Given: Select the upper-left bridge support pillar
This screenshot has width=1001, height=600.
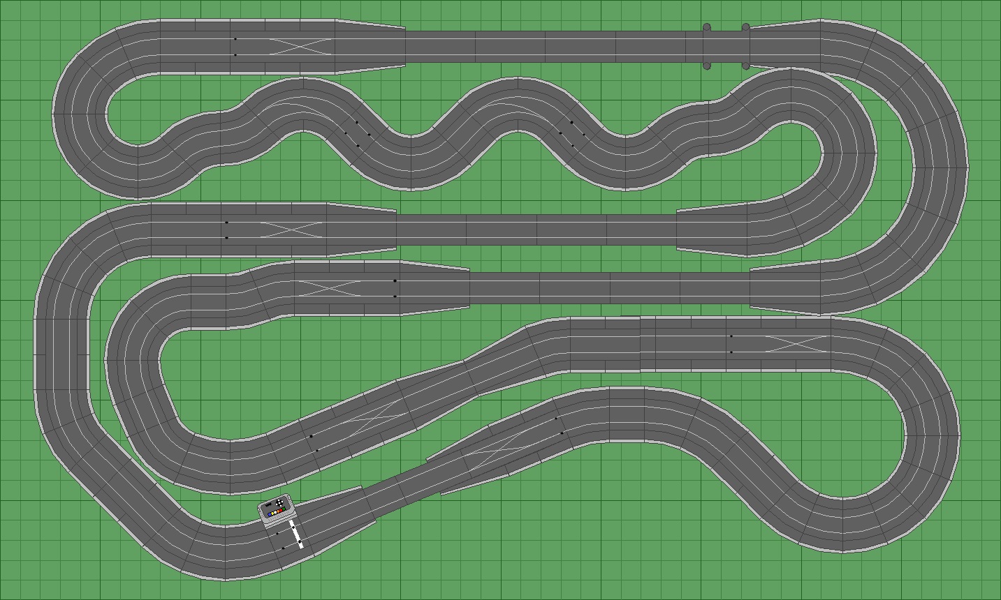Looking at the screenshot, I should click(x=707, y=27).
